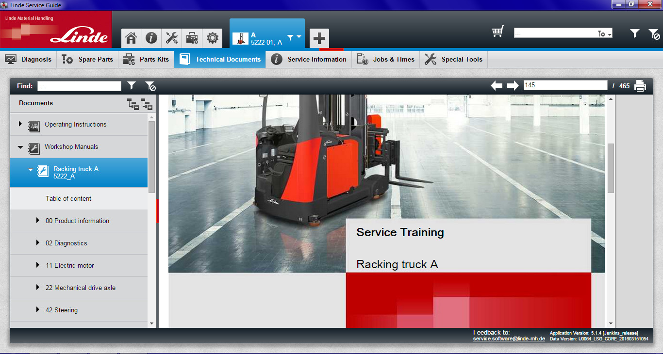663x354 pixels.
Task: Select the Technical Documents tab
Action: pyautogui.click(x=220, y=59)
